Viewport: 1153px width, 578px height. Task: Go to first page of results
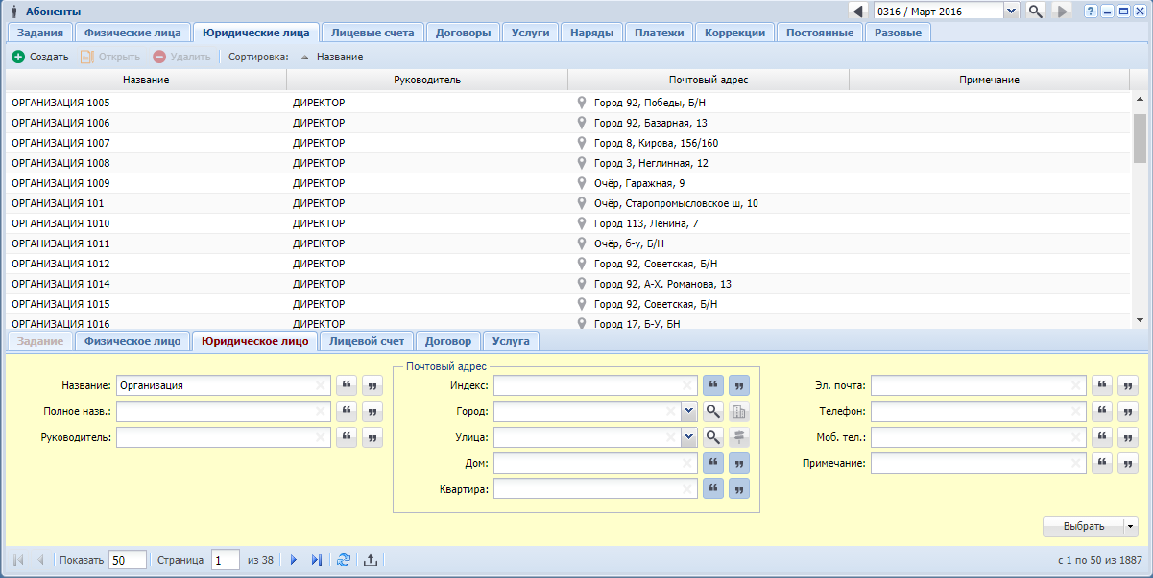(x=18, y=560)
